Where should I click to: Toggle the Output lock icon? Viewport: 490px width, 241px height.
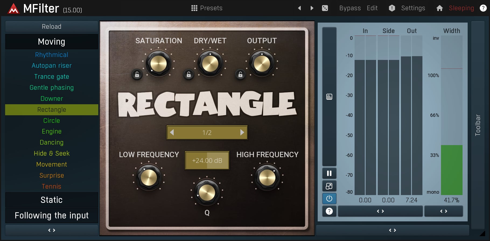(x=240, y=74)
